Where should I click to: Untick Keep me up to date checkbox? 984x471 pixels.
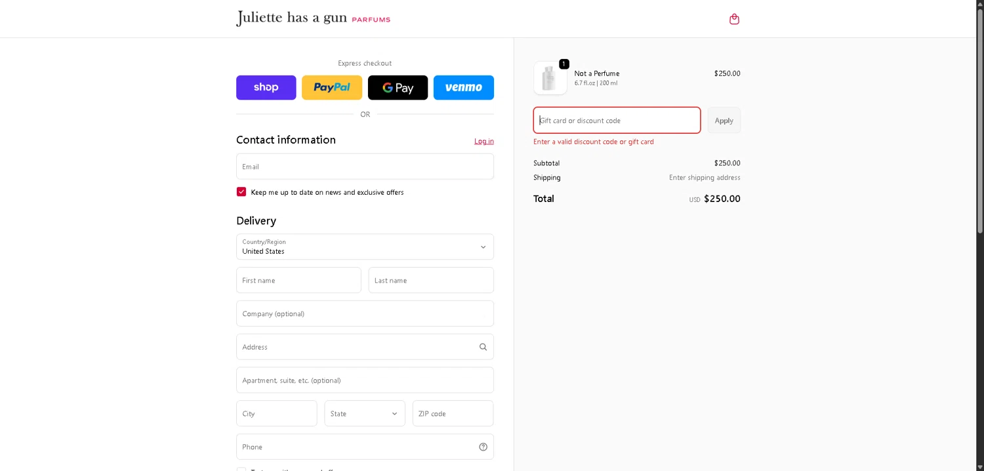(241, 192)
